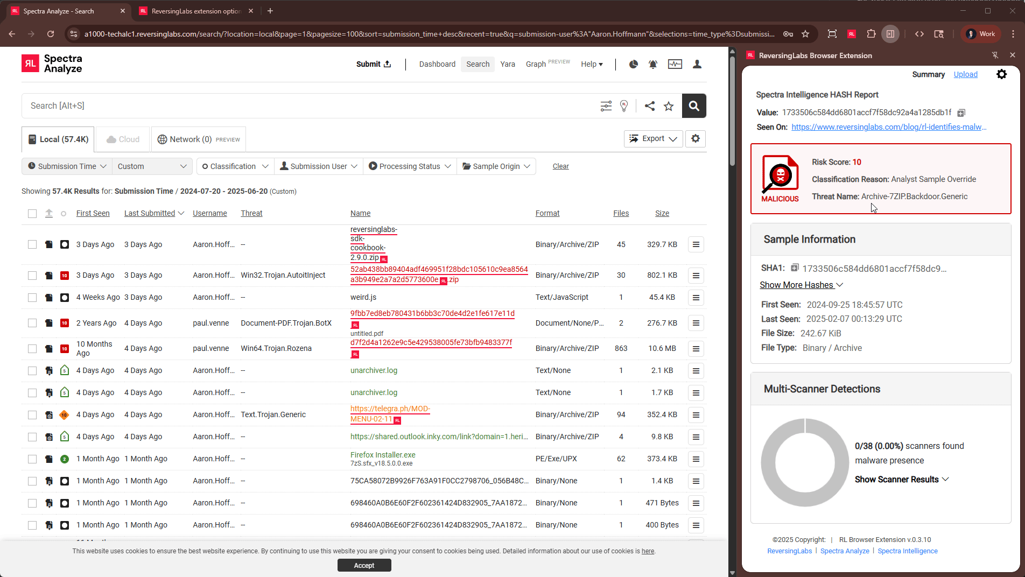Check the 400 Bytes Binary/None row checkbox
The height and width of the screenshot is (577, 1025).
32,525
